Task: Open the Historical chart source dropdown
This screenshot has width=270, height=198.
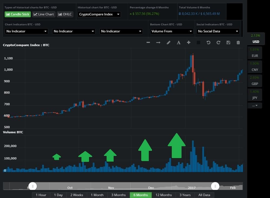Action: tap(99, 14)
